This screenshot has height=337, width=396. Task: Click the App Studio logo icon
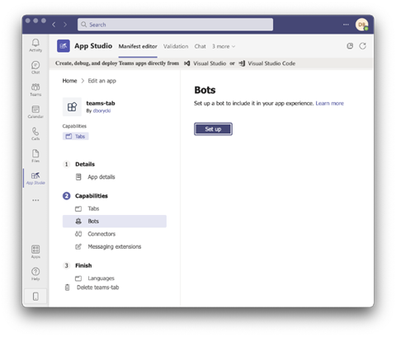(64, 46)
